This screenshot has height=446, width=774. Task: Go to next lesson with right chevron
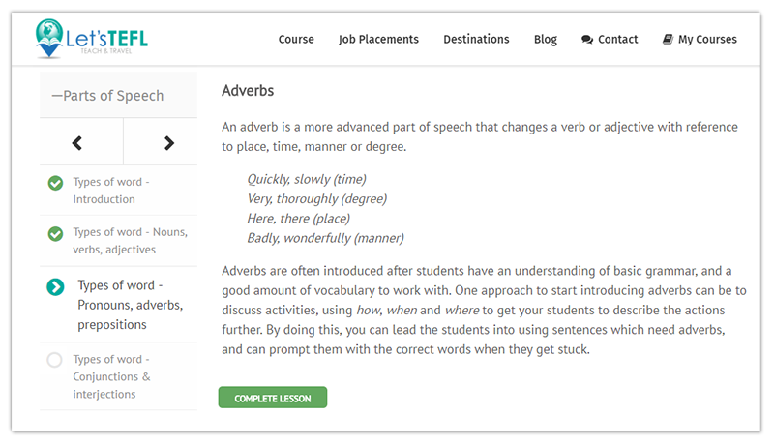click(168, 143)
